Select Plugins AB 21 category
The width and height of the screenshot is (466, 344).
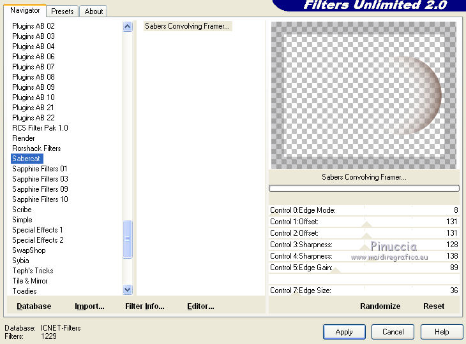pyautogui.click(x=33, y=108)
